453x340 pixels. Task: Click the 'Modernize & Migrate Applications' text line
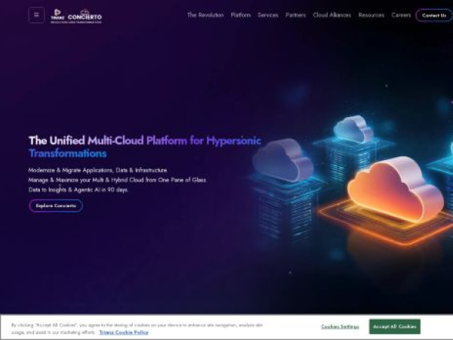point(97,170)
